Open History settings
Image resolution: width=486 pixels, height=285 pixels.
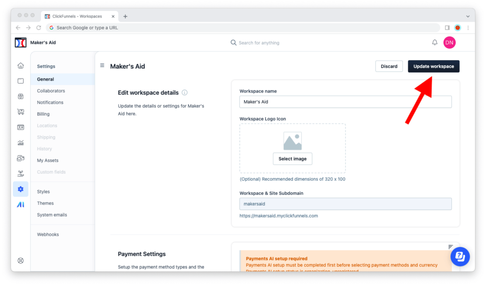pos(44,149)
